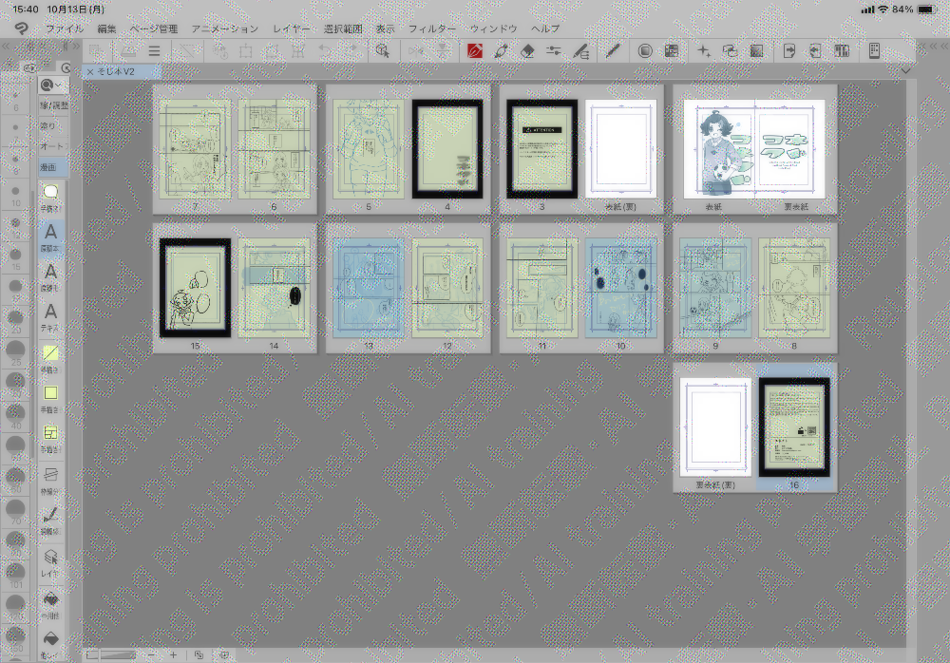The image size is (950, 663).
Task: Close the モじ本 V2 document tab
Action: [x=90, y=71]
